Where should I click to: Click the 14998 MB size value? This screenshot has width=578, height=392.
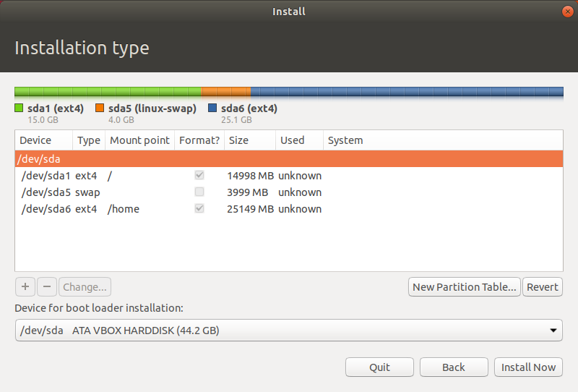point(250,176)
